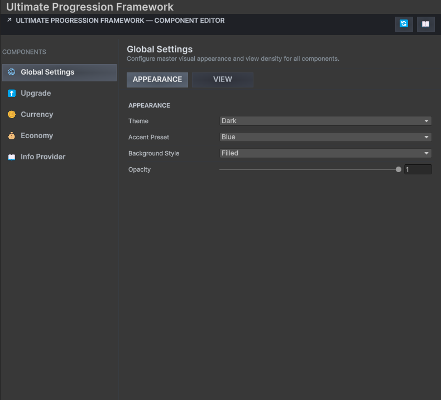Click the Currency coin icon
Viewport: 441px width, 400px height.
[12, 114]
